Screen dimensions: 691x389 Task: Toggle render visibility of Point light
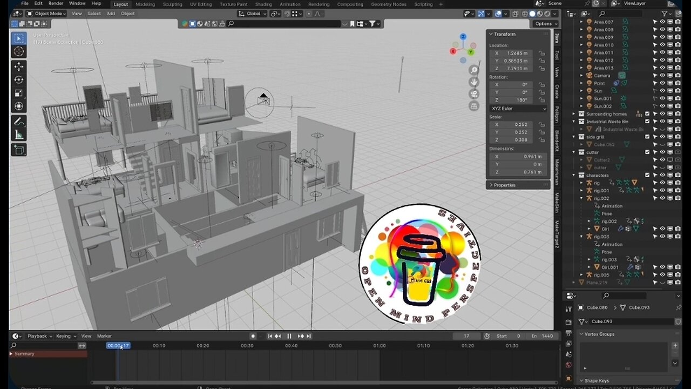(x=678, y=83)
